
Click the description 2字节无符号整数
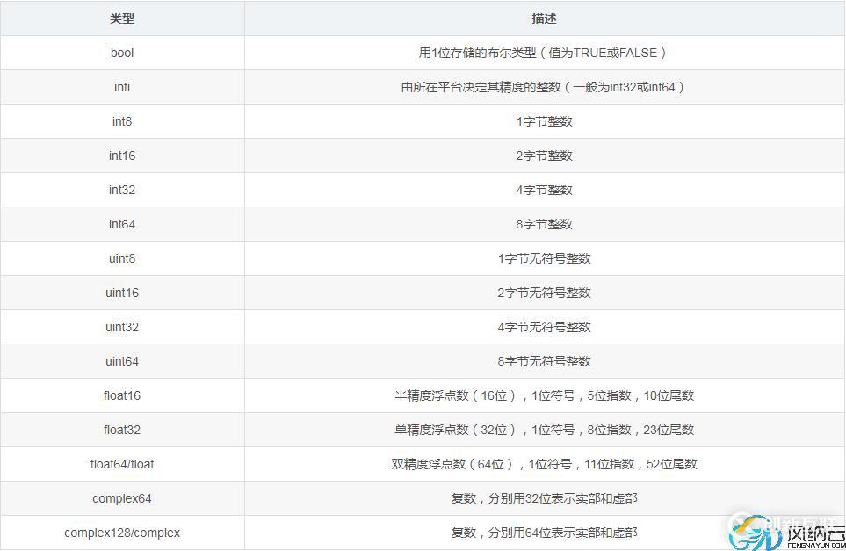544,293
